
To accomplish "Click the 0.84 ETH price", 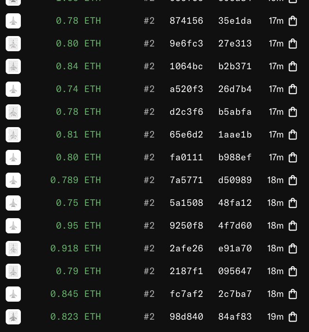I will tap(78, 66).
